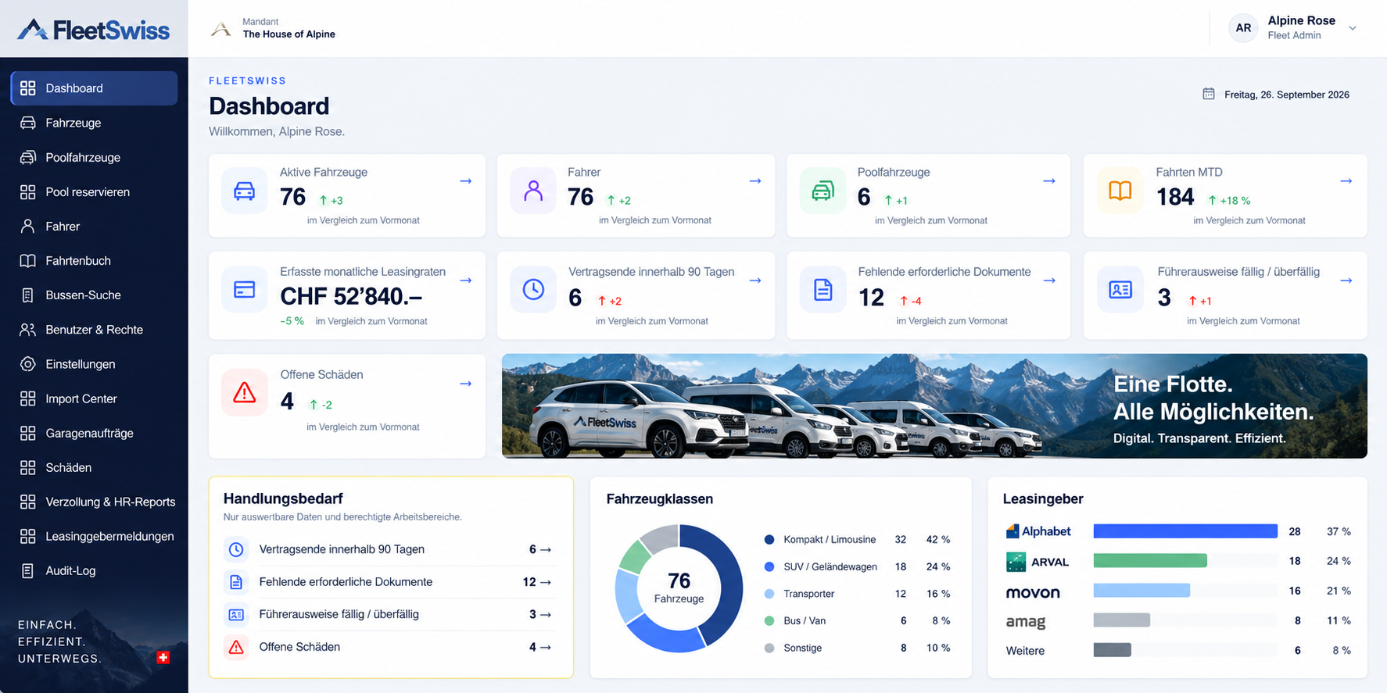Click the Fahrzeugklassen donut chart center
The height and width of the screenshot is (693, 1387).
point(679,588)
